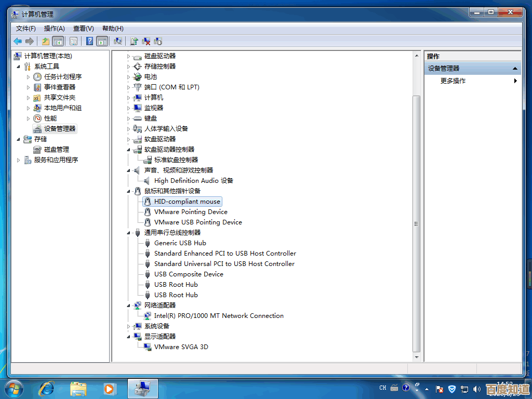
Task: Select the VMware SVGA 3D display adapter
Action: (x=181, y=347)
